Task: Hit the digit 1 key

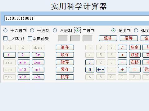Action: point(90,62)
